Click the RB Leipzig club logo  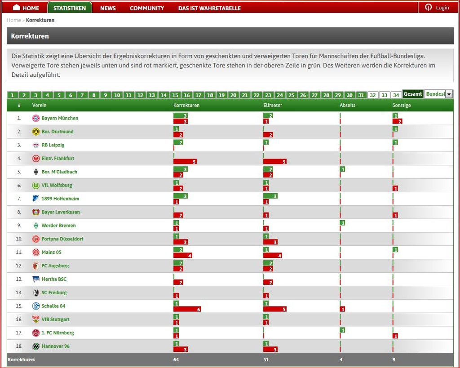tap(36, 145)
